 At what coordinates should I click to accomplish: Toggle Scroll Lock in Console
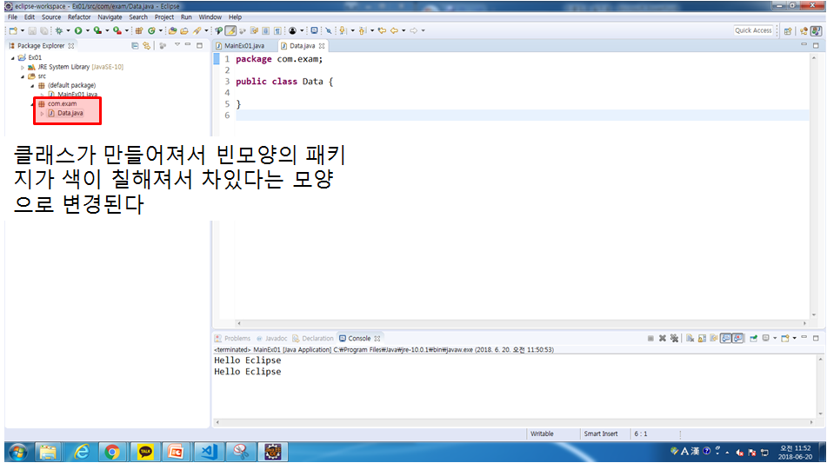coord(702,338)
